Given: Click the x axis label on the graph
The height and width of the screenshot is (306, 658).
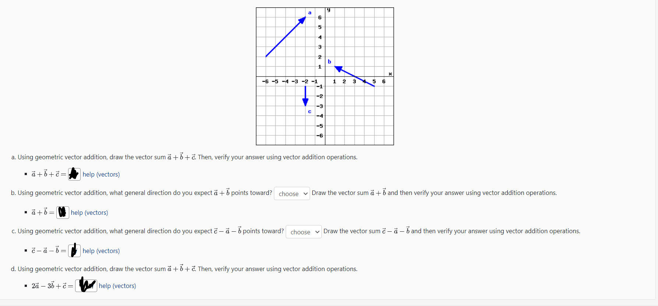Looking at the screenshot, I should pyautogui.click(x=390, y=74).
